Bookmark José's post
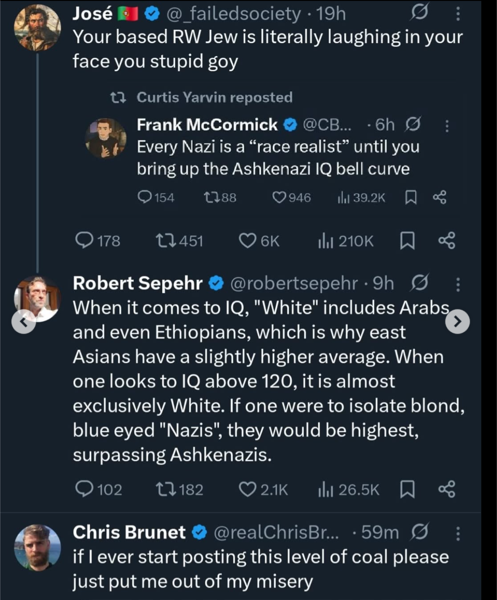The image size is (497, 600). click(407, 240)
